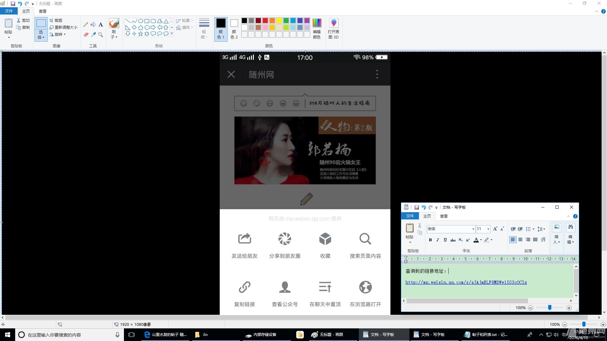The width and height of the screenshot is (607, 341).
Task: Set Center alignment in WordPad
Action: pyautogui.click(x=520, y=240)
